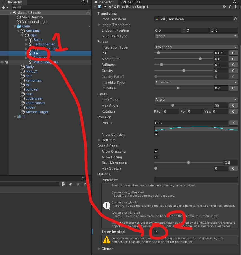Expand the Spine bone node
The image size is (241, 255).
26,40
